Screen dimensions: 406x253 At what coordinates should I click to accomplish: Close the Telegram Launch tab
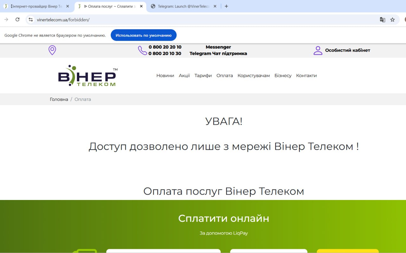pos(215,6)
